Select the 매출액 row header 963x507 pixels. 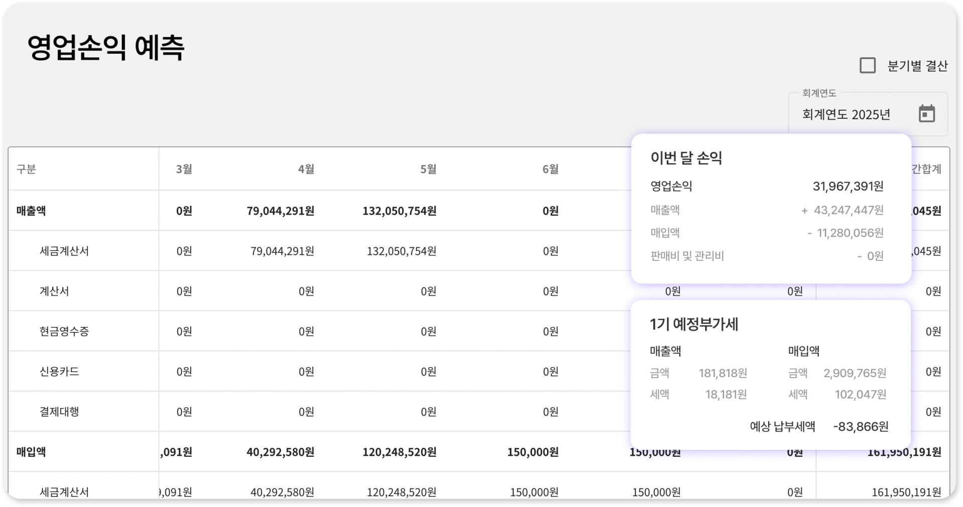[x=31, y=211]
